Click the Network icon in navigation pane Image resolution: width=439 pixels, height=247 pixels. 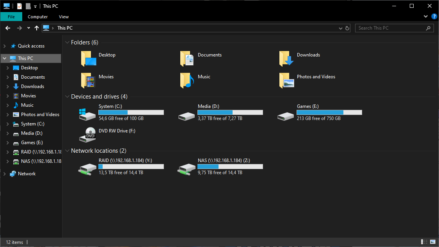(x=12, y=174)
